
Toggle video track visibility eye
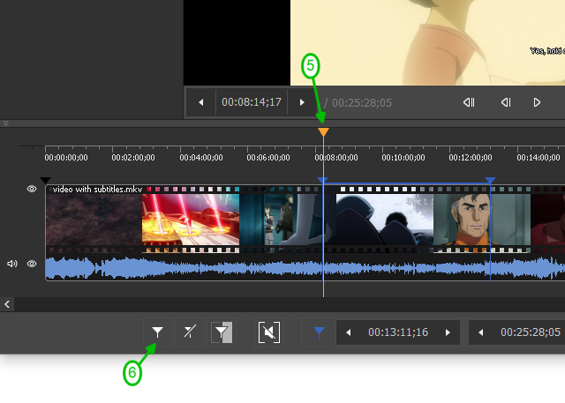32,189
